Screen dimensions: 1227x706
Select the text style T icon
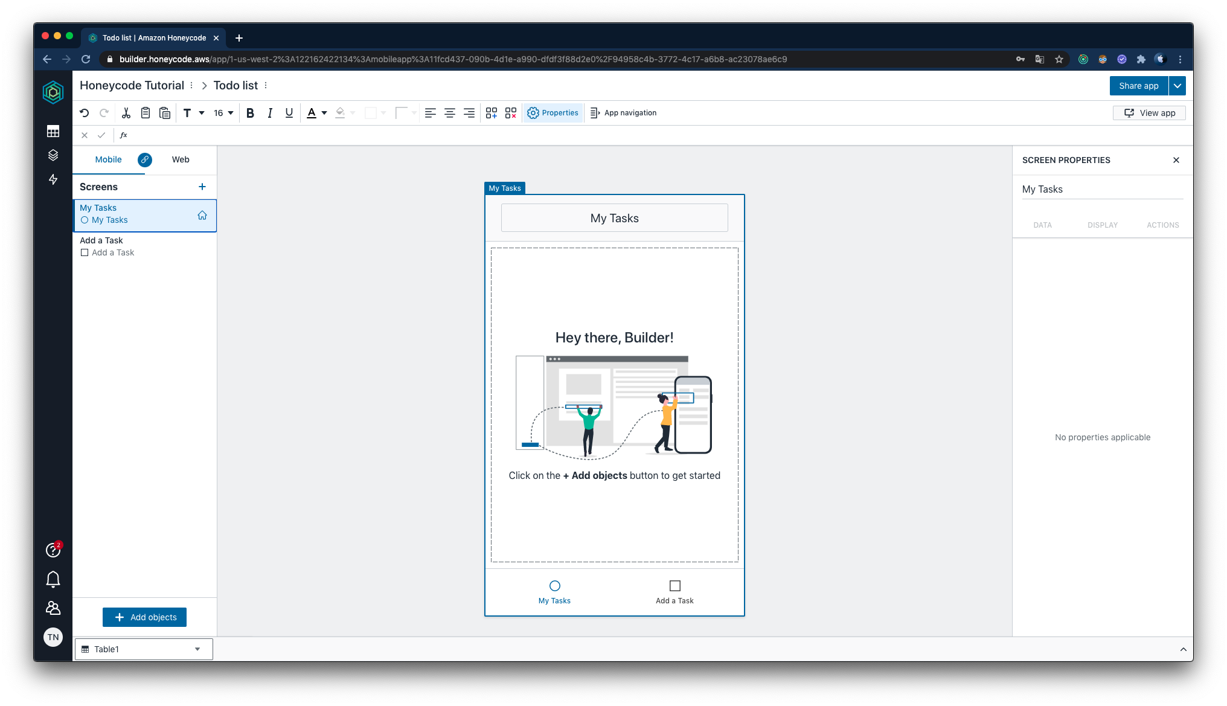coord(187,113)
